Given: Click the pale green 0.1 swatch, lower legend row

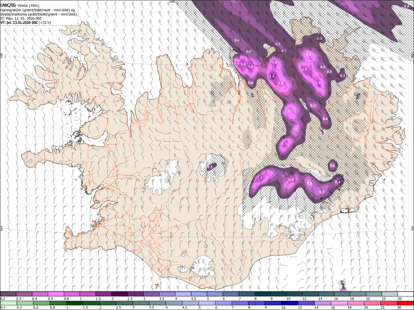Looking at the screenshot, I should (x=8, y=303).
